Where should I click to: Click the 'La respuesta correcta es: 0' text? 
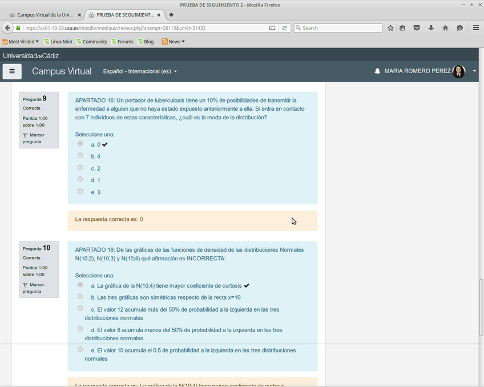tap(109, 219)
